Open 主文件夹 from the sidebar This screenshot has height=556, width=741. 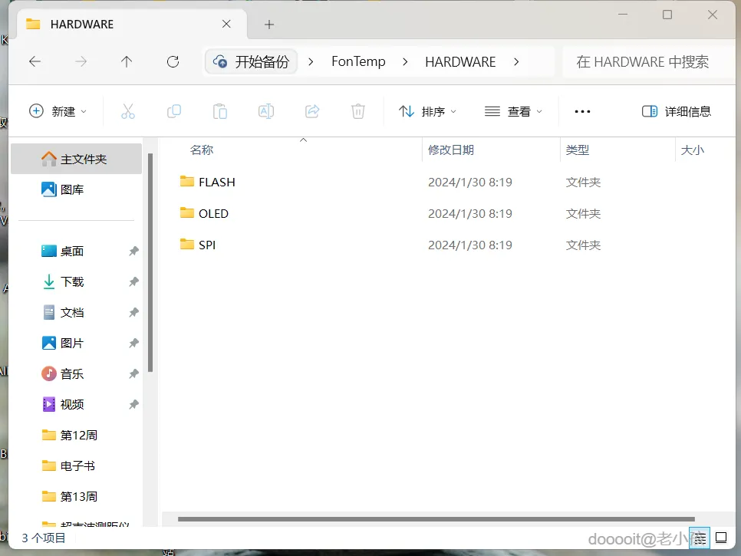(x=76, y=159)
